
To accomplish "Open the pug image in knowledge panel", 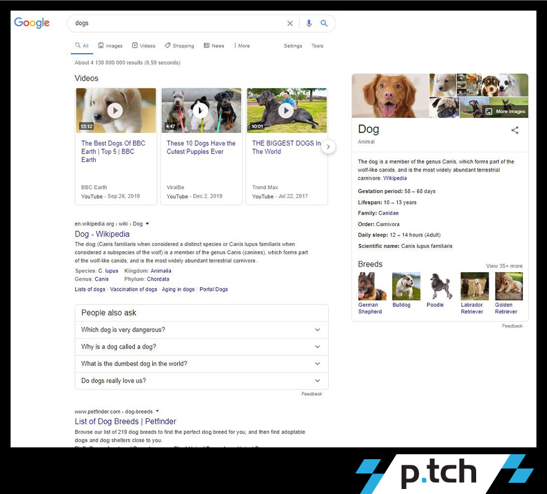I will (x=444, y=107).
